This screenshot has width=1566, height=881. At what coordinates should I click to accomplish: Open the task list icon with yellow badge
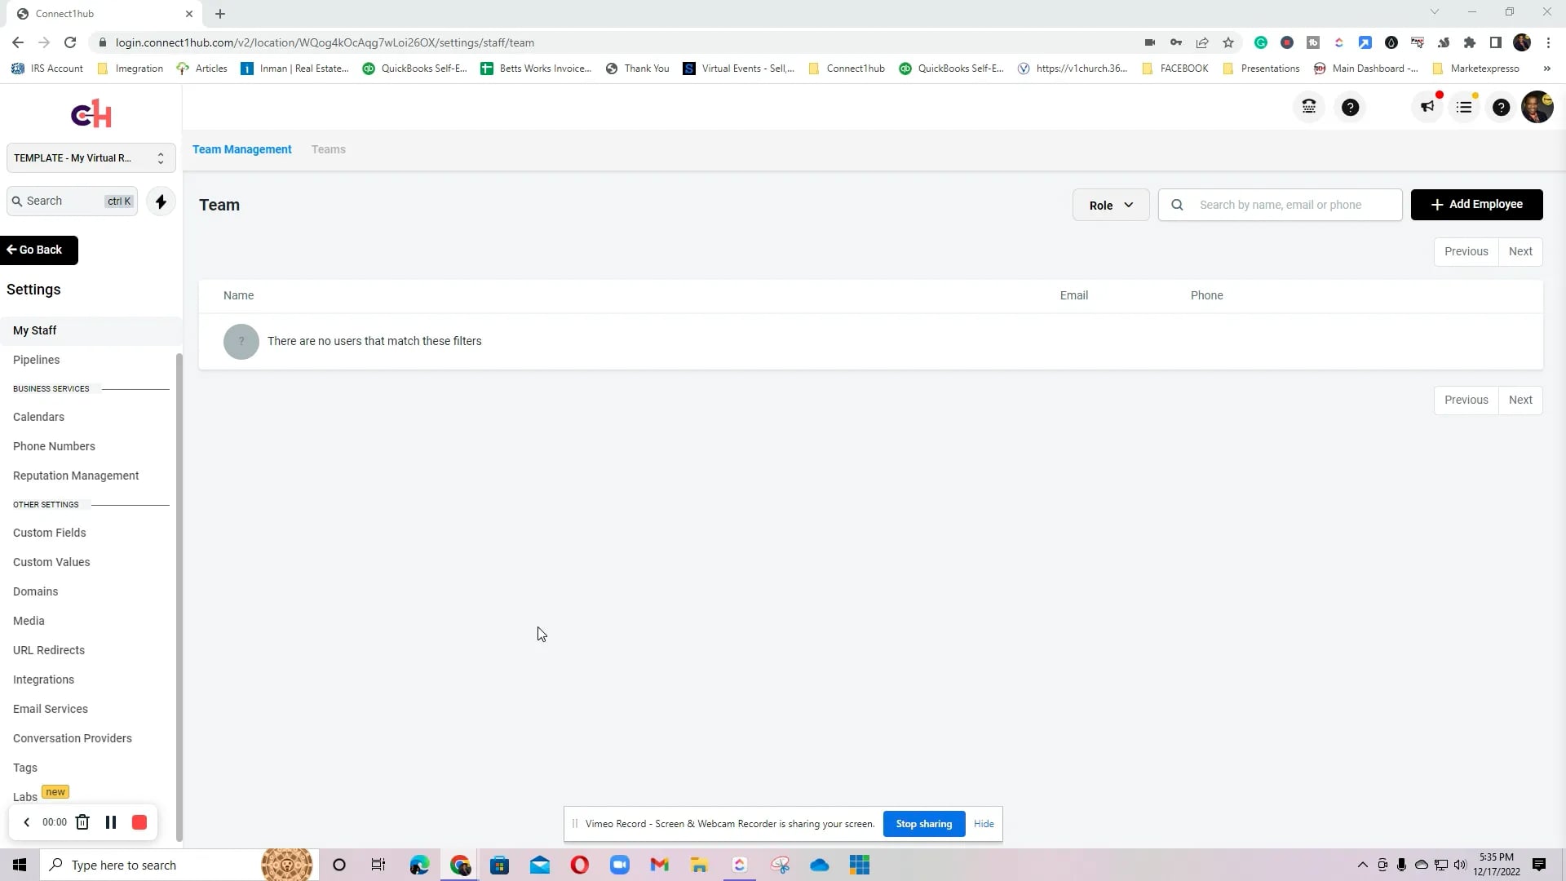1466,107
